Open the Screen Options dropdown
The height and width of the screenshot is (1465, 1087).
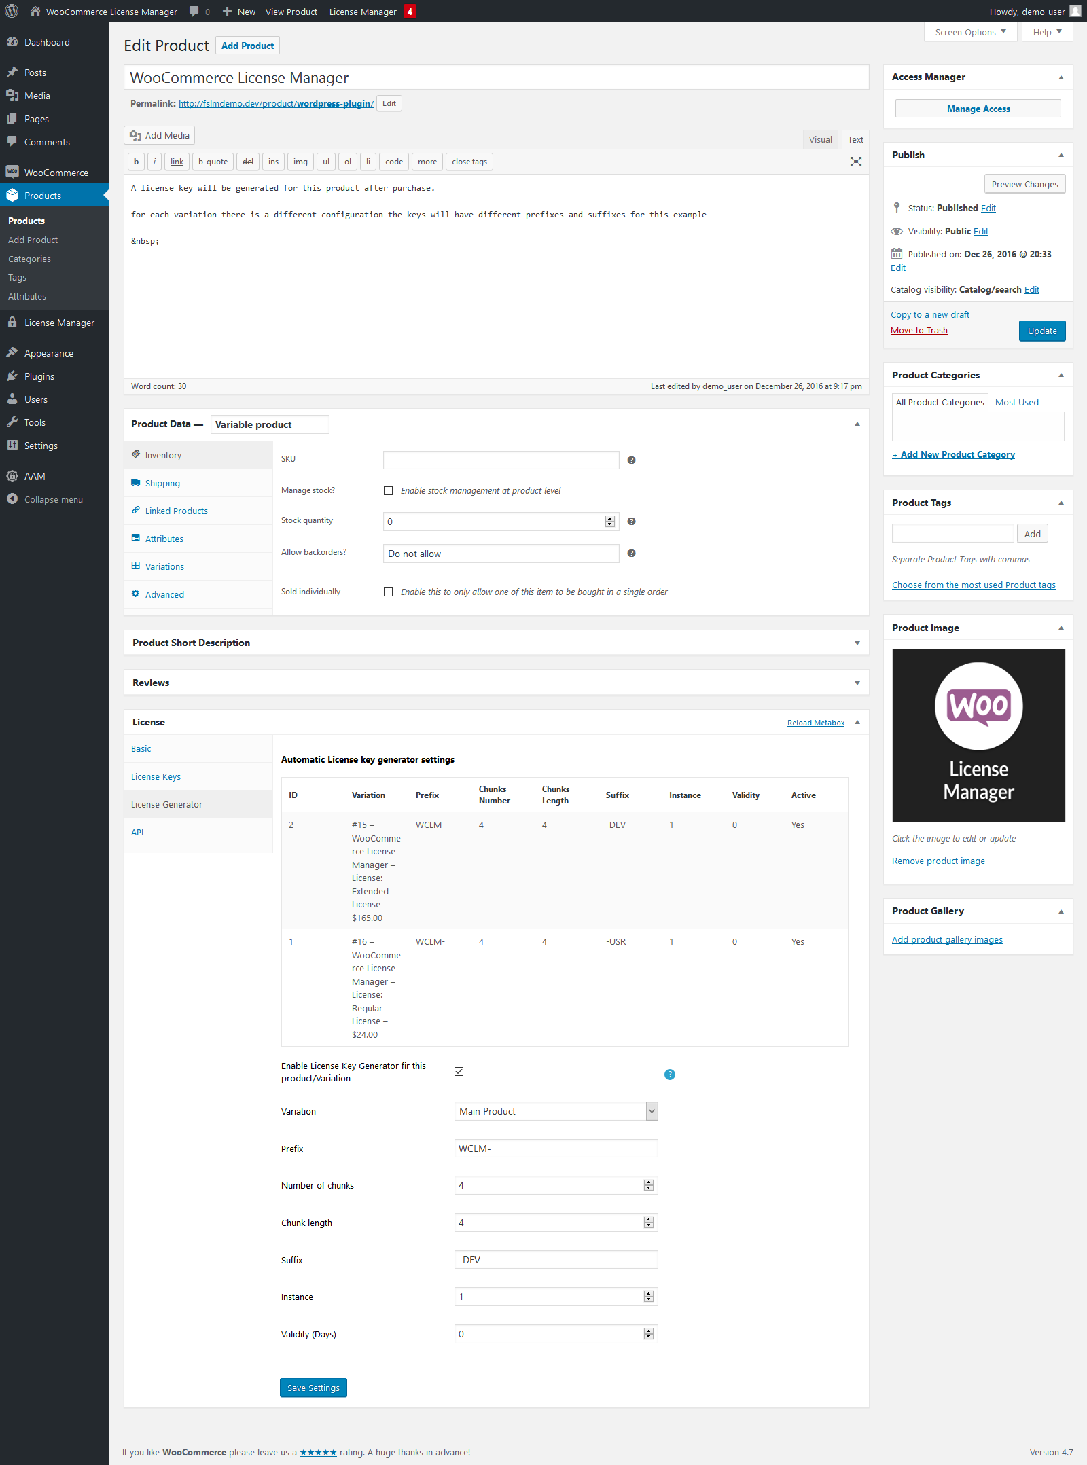click(970, 32)
